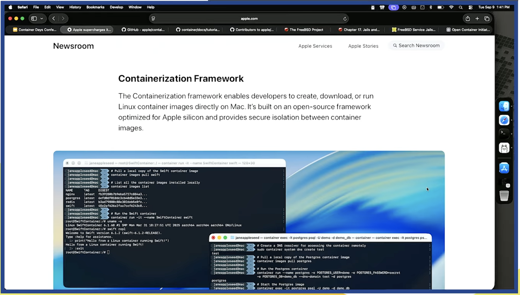Follow the Apple Services link
Screen dimensions: 520x295
315,46
